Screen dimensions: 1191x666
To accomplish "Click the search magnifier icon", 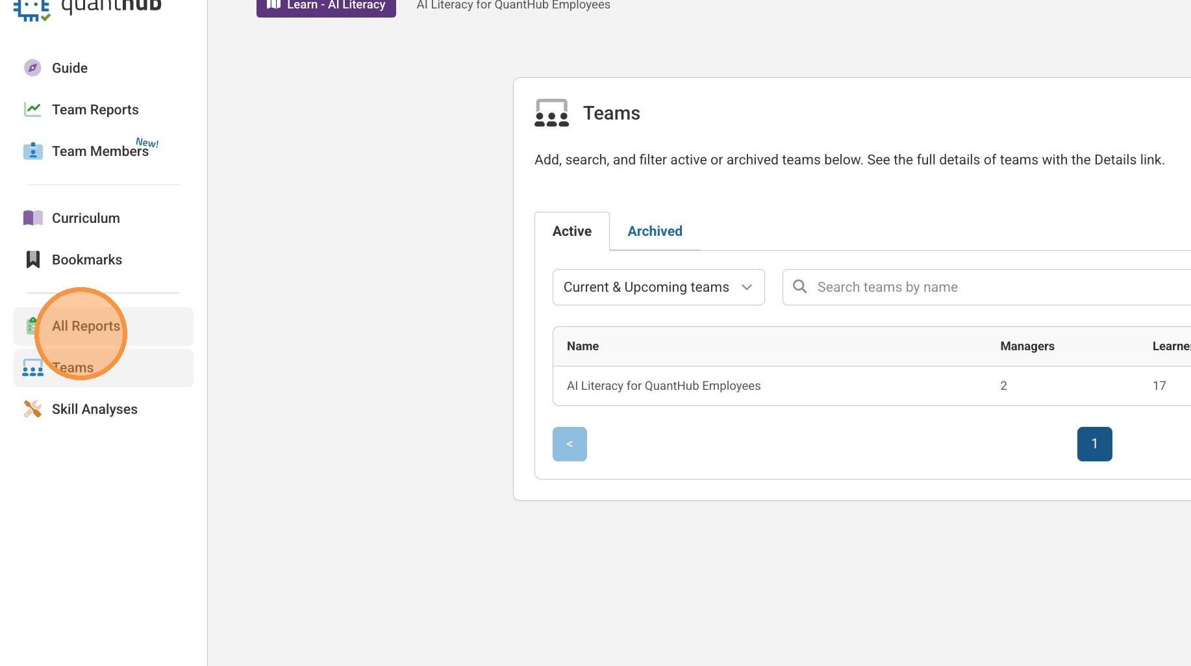I will 800,287.
